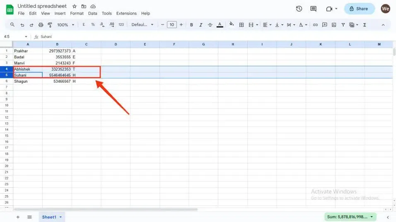
Task: Toggle bold formatting
Action: pyautogui.click(x=191, y=25)
